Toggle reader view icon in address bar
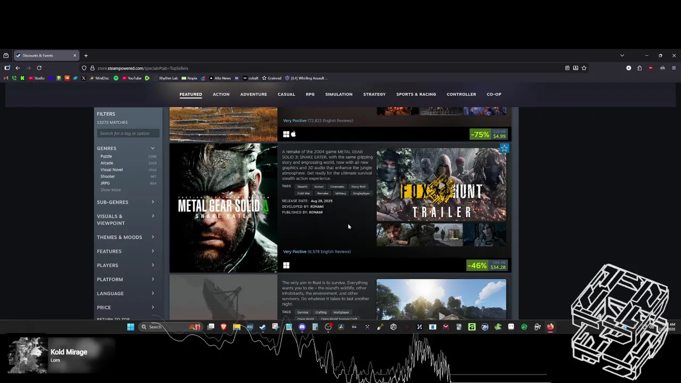Screen dimensions: 681x383 pyautogui.click(x=567, y=68)
